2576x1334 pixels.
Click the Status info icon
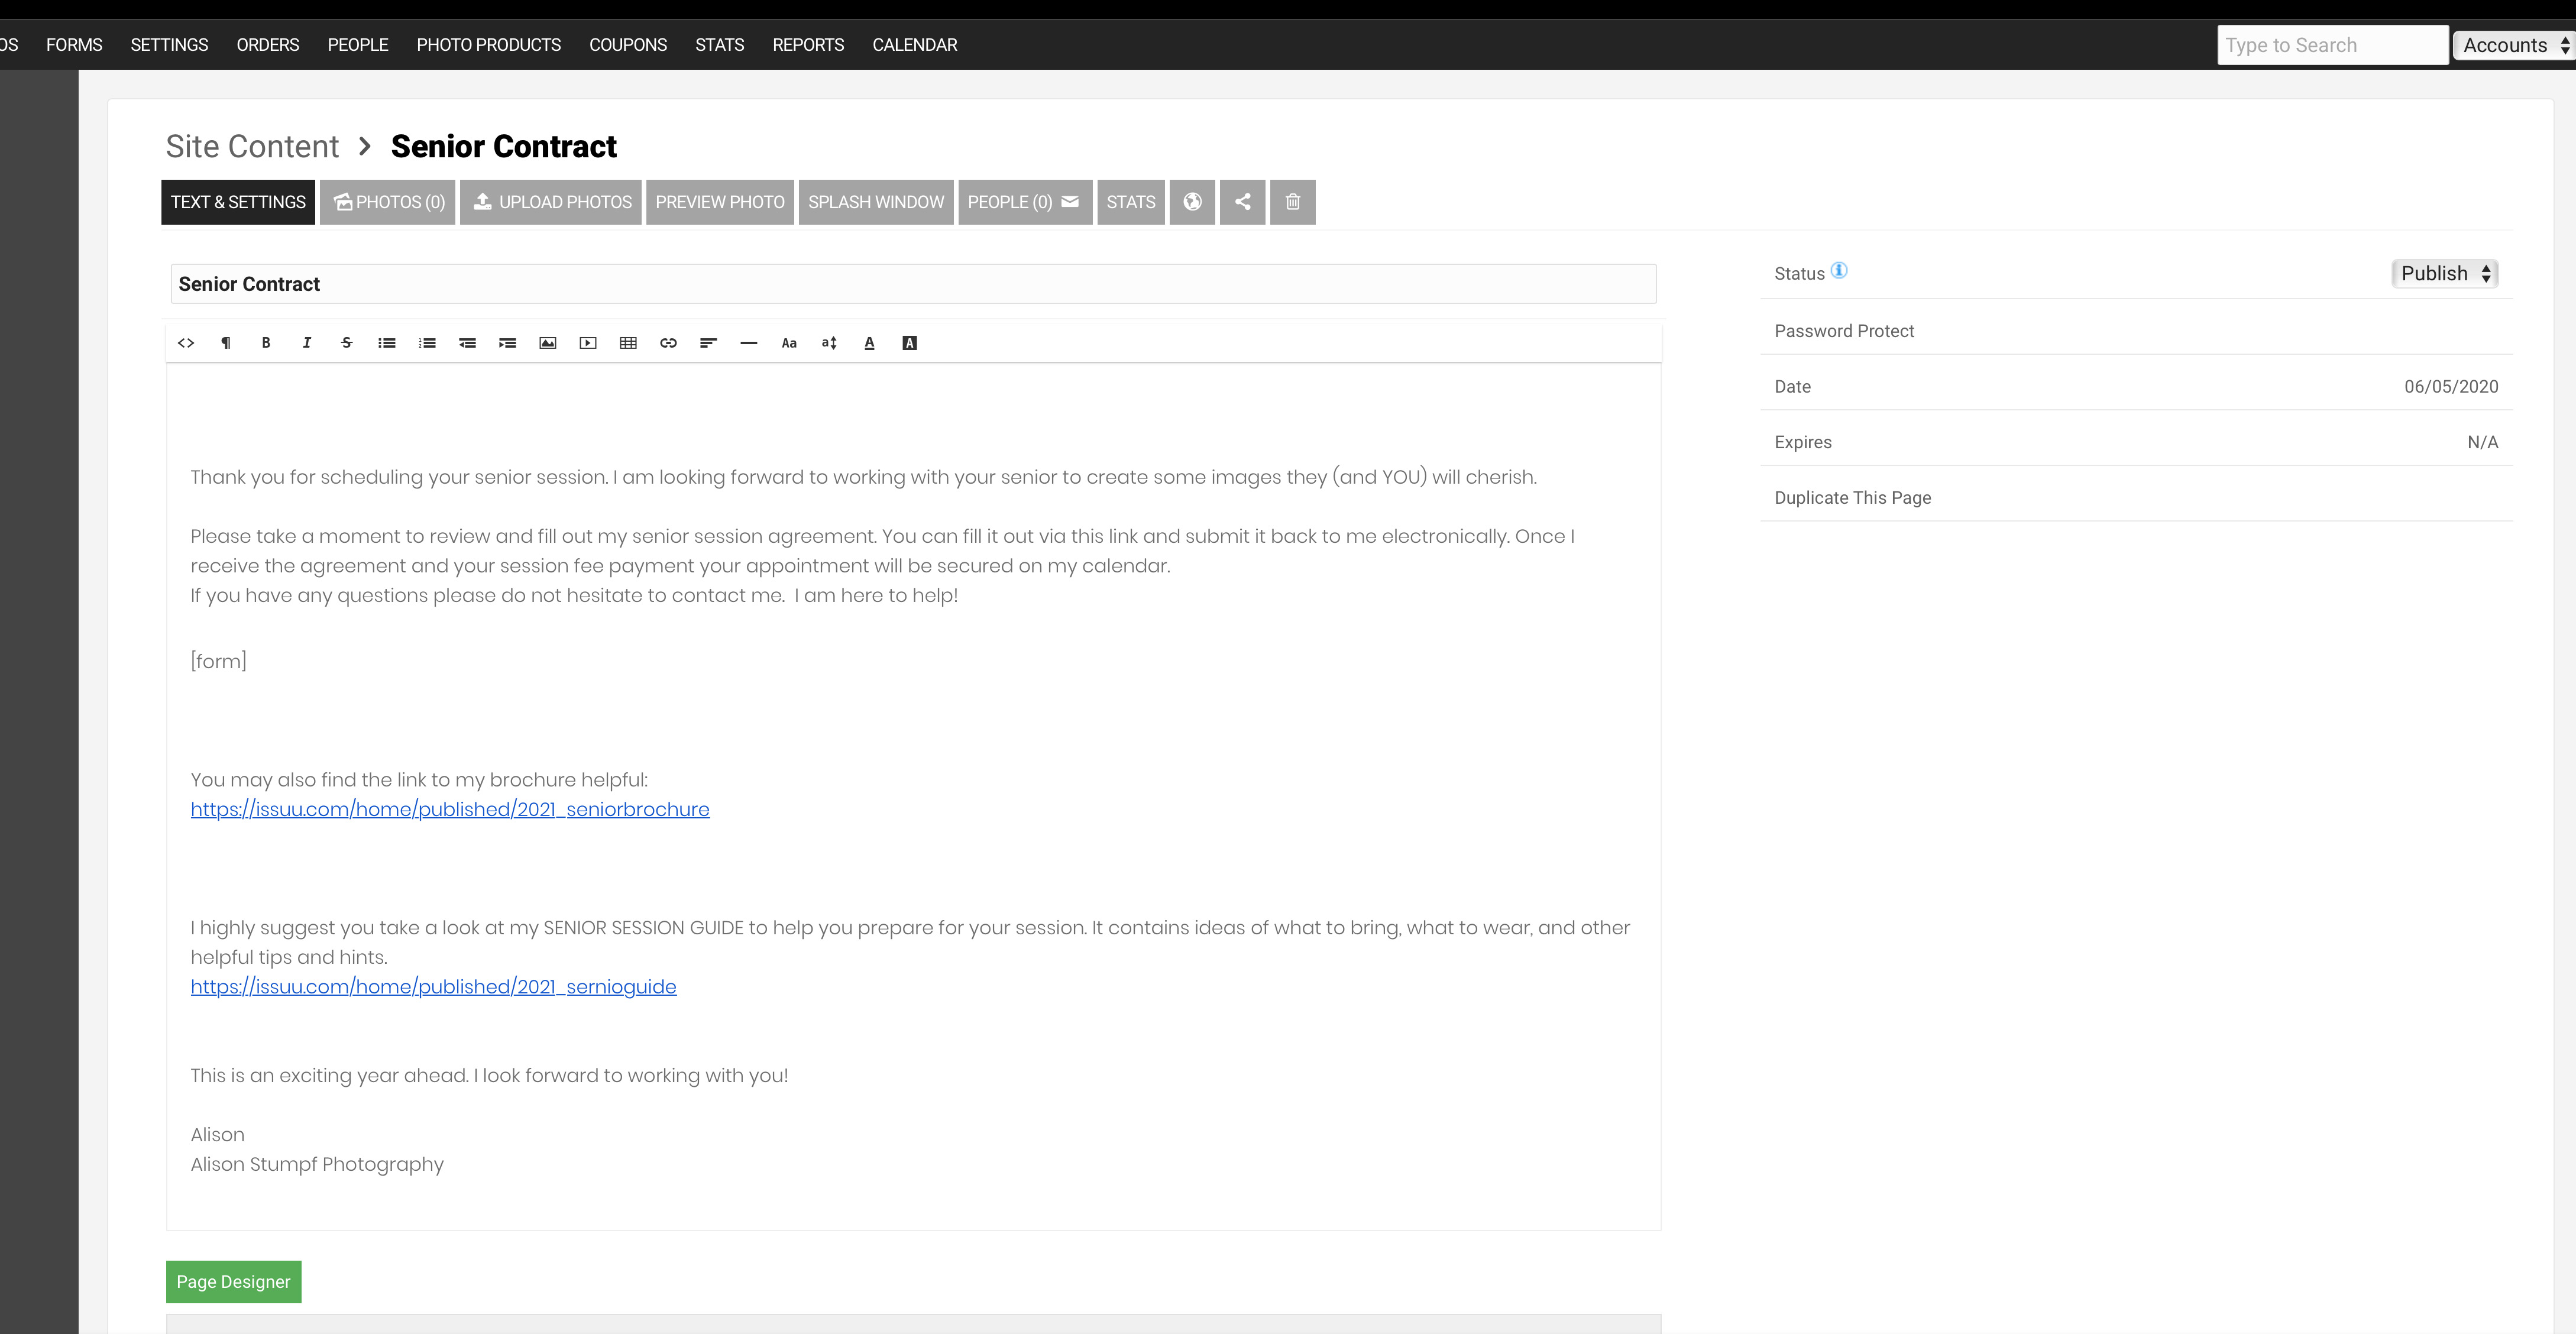(1839, 271)
